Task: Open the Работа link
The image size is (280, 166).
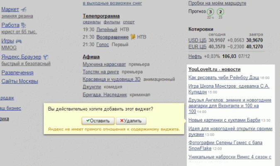Action: tap(10, 25)
